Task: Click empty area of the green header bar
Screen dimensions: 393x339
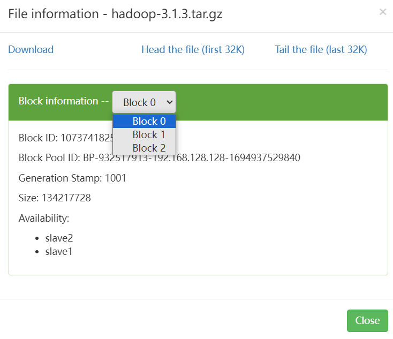Action: [x=278, y=102]
